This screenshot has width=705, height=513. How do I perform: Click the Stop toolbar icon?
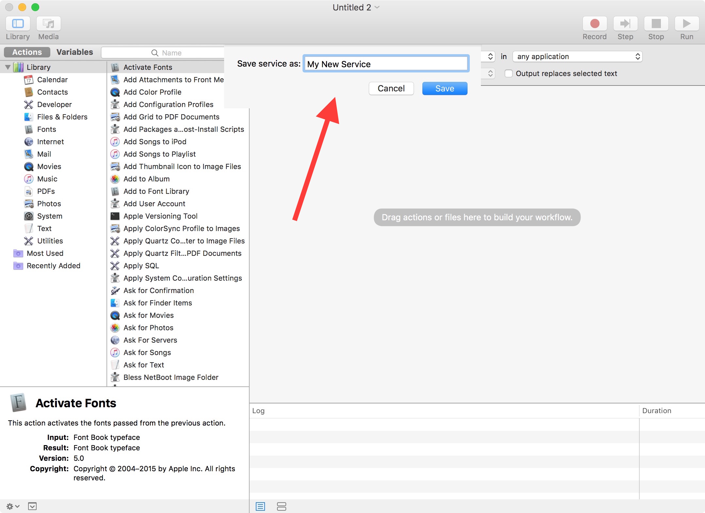[656, 23]
